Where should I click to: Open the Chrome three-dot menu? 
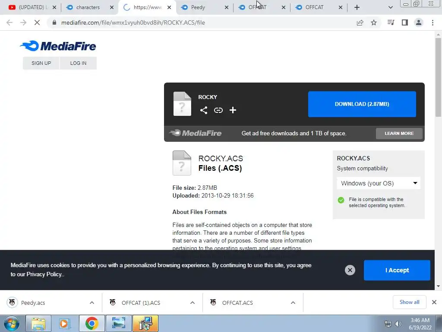coord(433,22)
